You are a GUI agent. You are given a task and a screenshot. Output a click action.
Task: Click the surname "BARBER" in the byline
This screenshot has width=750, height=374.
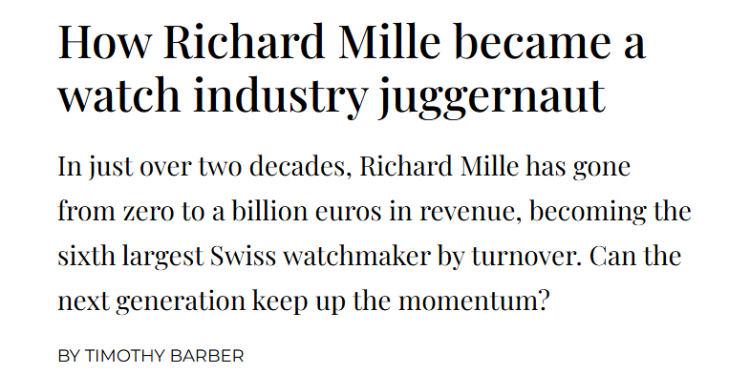(x=210, y=356)
